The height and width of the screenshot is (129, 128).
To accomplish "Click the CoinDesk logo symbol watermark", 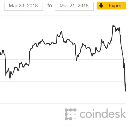I will (70, 114).
